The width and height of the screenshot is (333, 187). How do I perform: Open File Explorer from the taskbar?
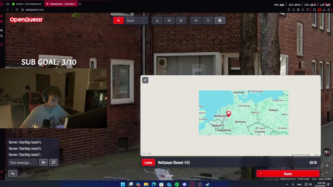point(146,184)
